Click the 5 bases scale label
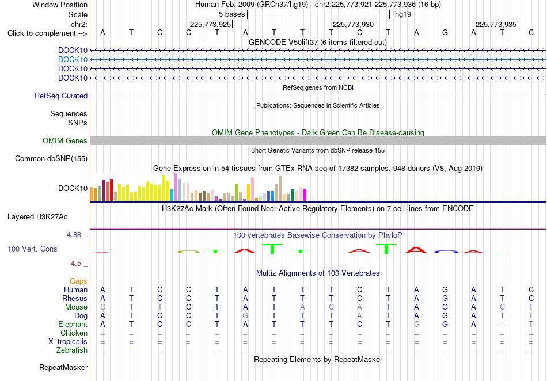The image size is (547, 381). click(x=231, y=14)
